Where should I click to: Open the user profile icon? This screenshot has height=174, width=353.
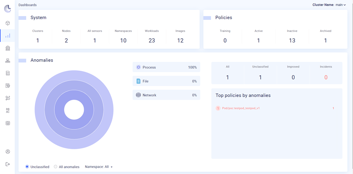pos(8,151)
